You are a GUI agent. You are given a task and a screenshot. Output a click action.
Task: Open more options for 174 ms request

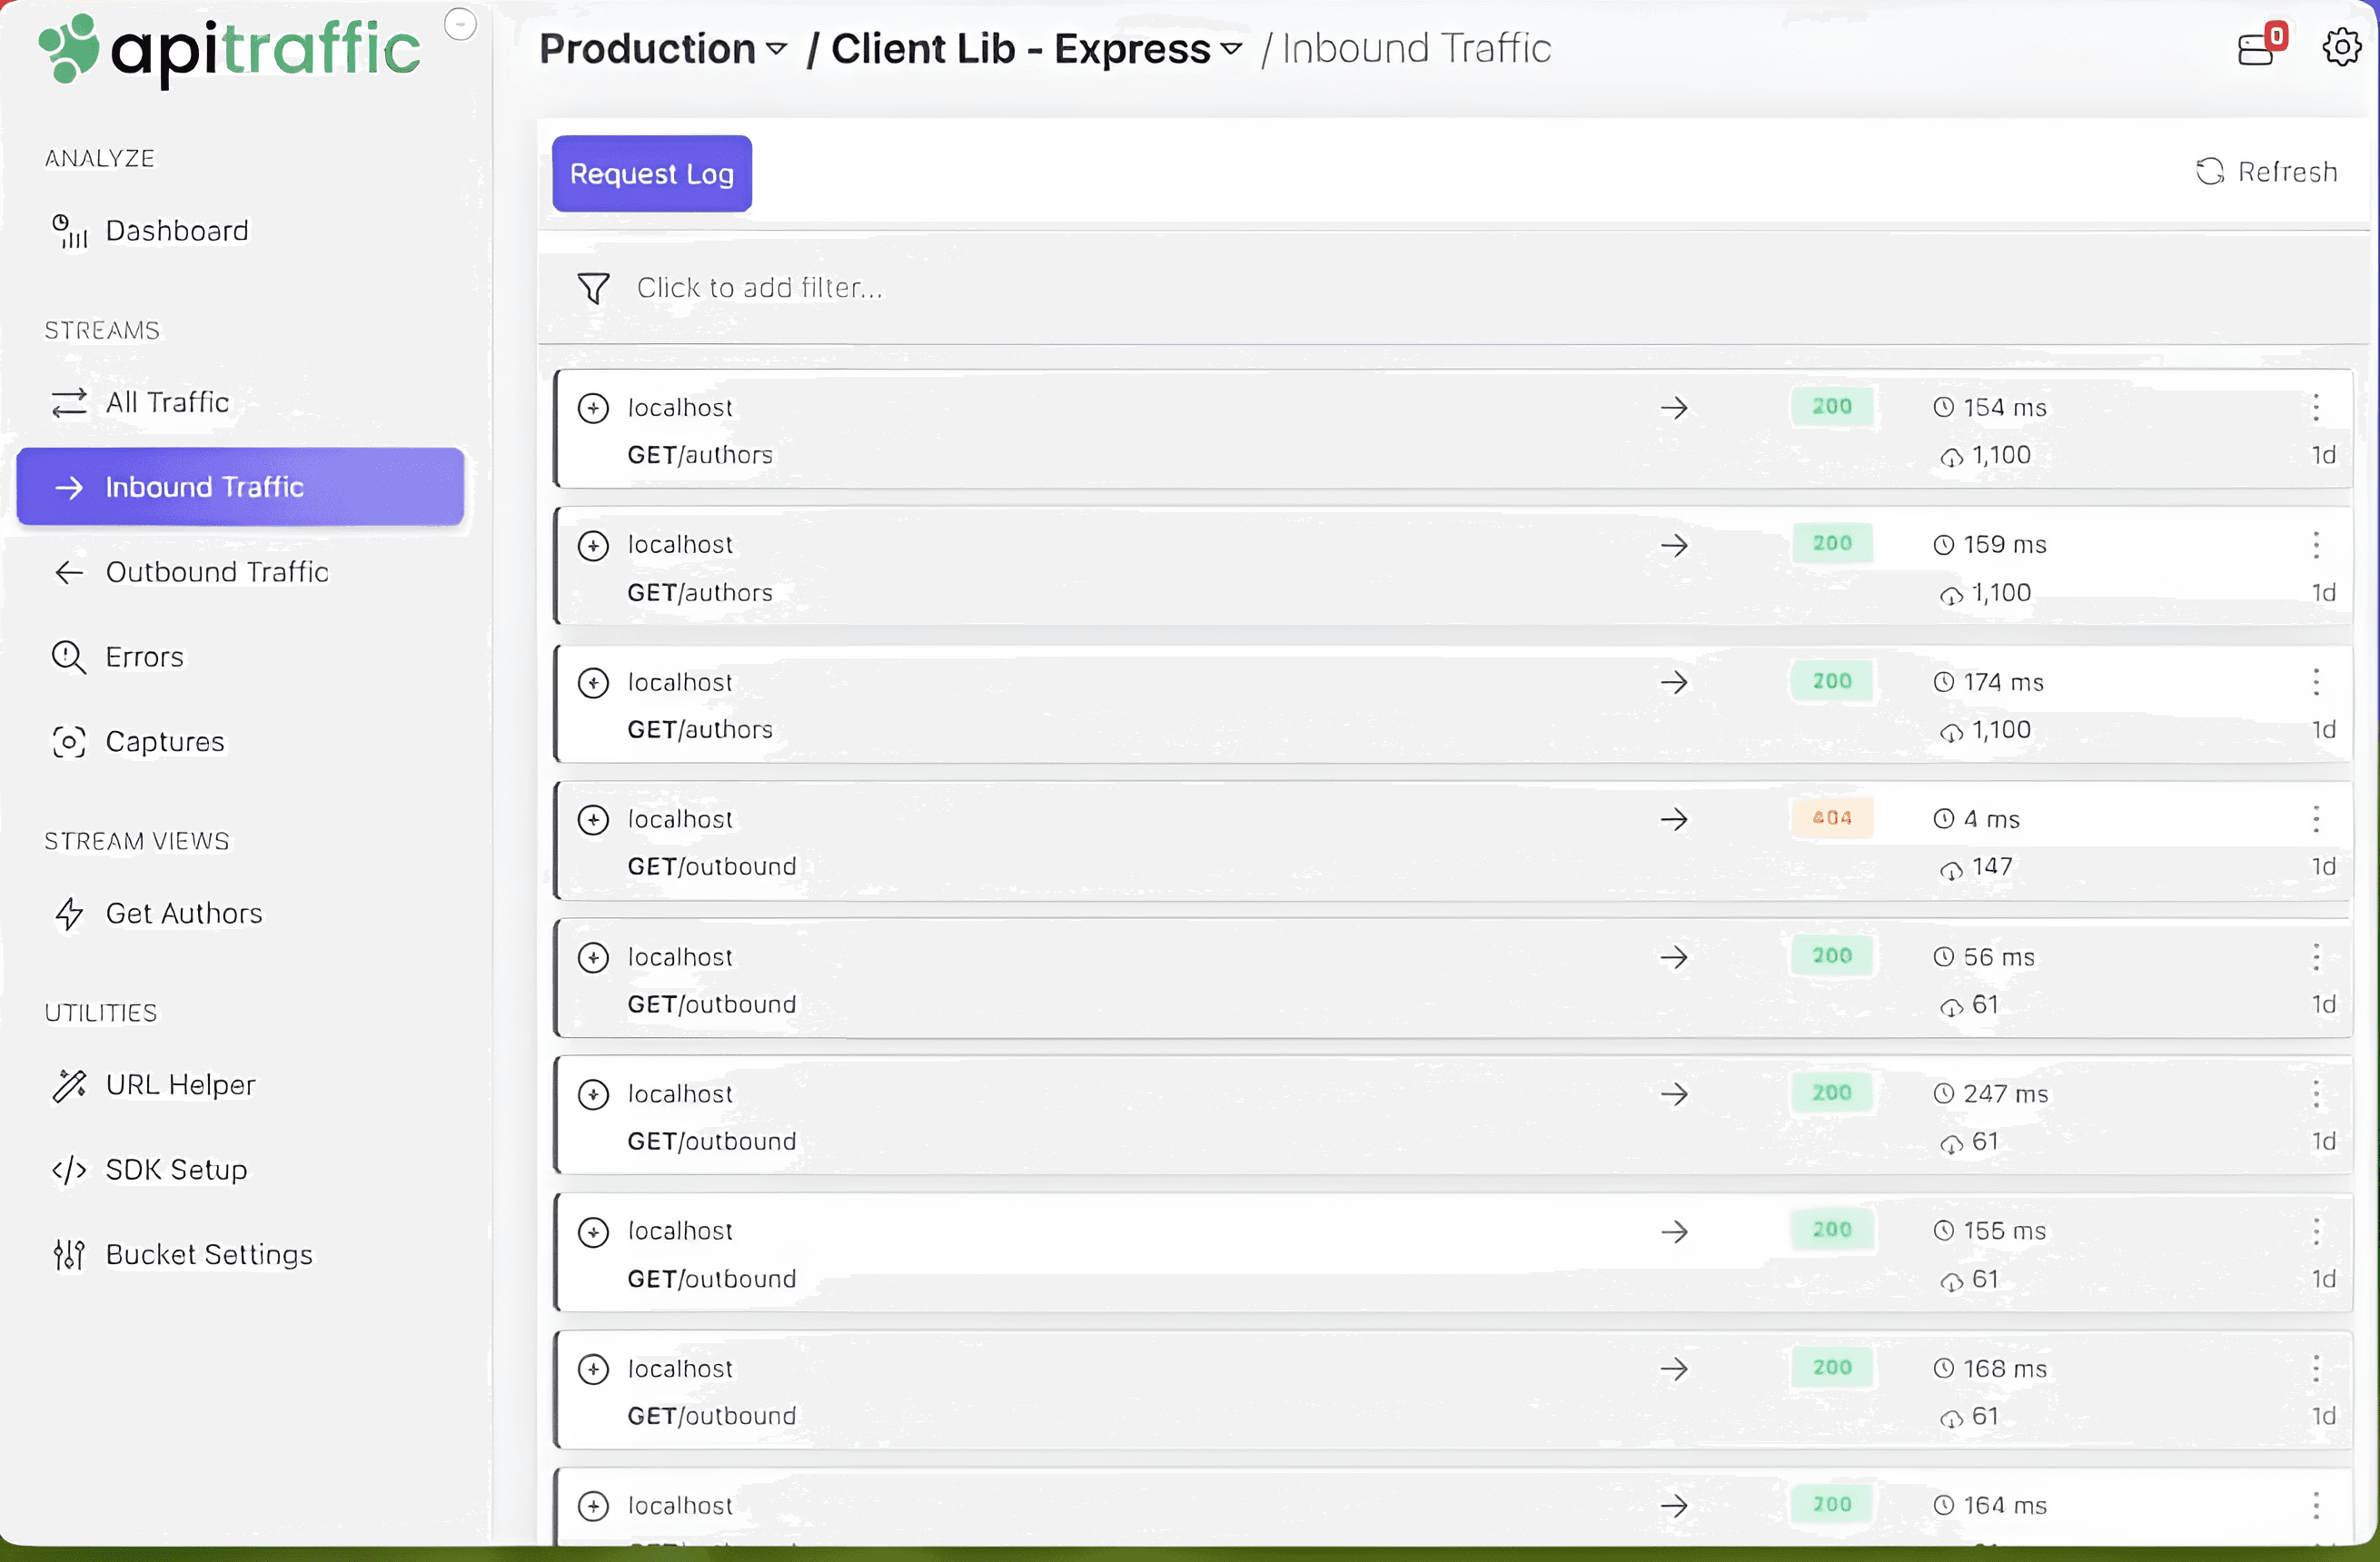click(x=2316, y=683)
